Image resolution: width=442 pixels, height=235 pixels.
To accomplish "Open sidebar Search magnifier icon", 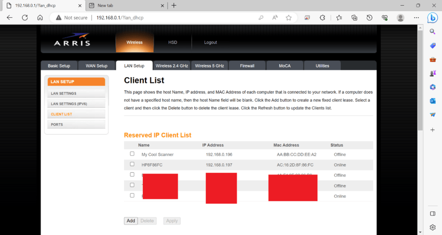I will 432,32.
